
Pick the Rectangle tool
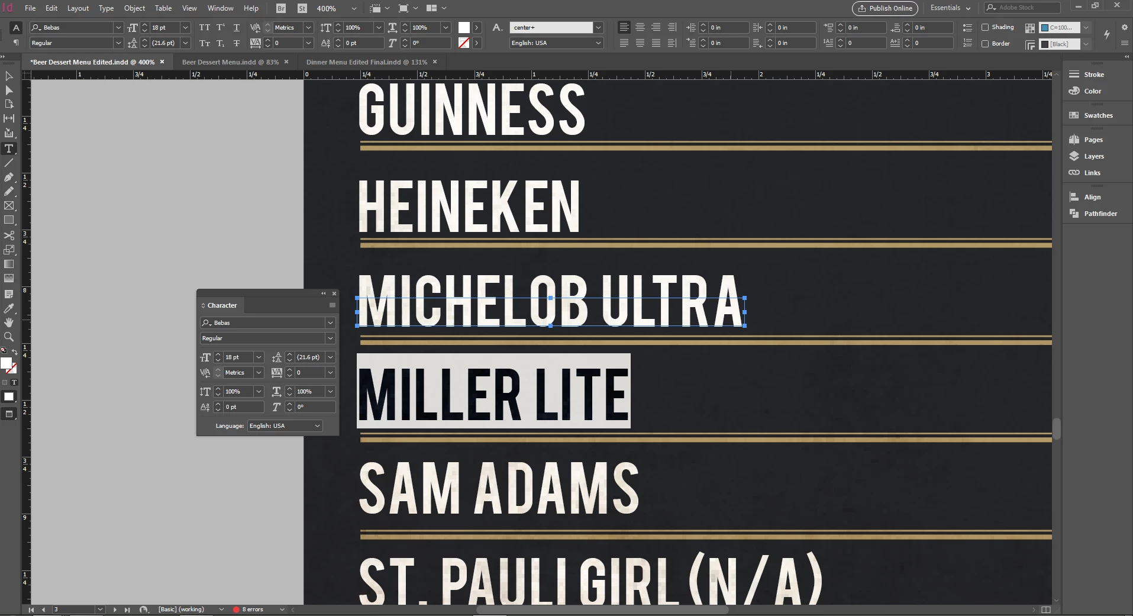tap(9, 220)
